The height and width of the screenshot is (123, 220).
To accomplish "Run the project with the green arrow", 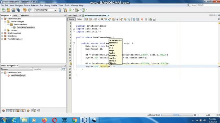I will pos(70,10).
